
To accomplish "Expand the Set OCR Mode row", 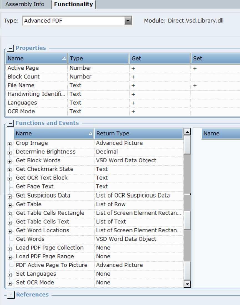I will click(10, 283).
